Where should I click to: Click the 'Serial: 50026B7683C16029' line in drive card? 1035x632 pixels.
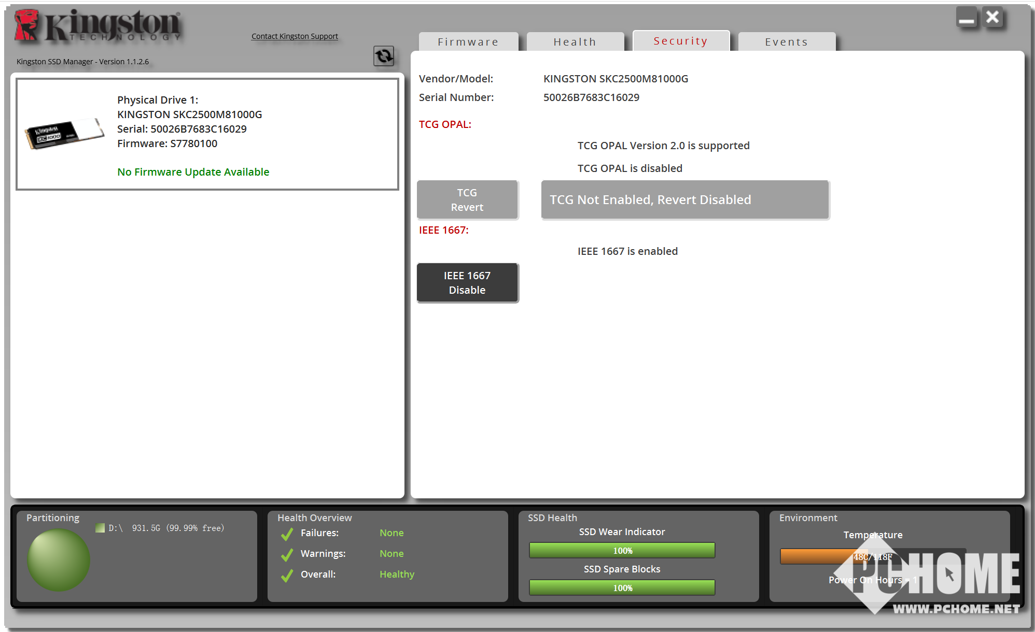(x=182, y=129)
